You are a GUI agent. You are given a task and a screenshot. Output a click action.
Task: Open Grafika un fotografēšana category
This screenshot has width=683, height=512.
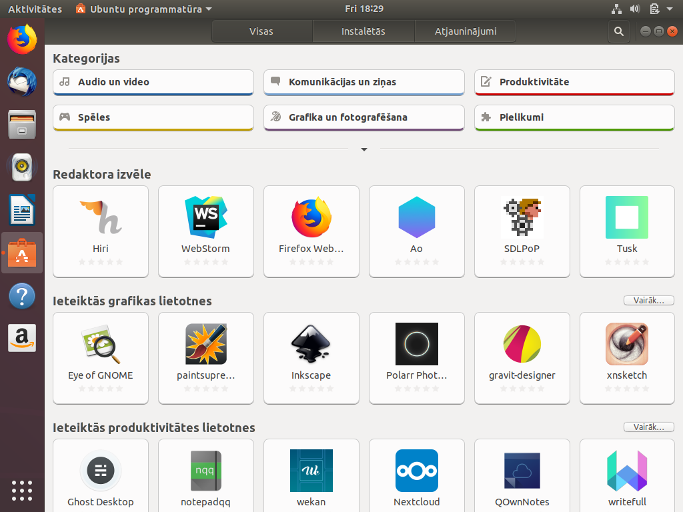pyautogui.click(x=364, y=117)
